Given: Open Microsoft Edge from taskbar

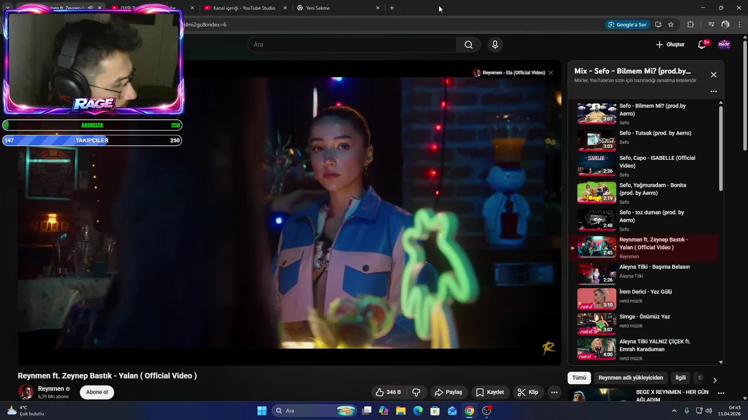Looking at the screenshot, I should click(418, 411).
